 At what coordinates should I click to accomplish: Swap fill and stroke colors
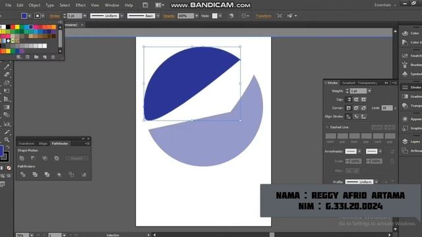[x=8, y=147]
